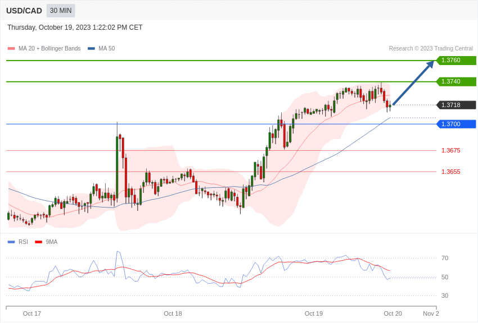Click the 1.3675 support level label

(x=451, y=150)
